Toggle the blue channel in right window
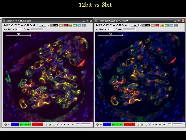The height and width of the screenshot is (140, 186). (107, 124)
